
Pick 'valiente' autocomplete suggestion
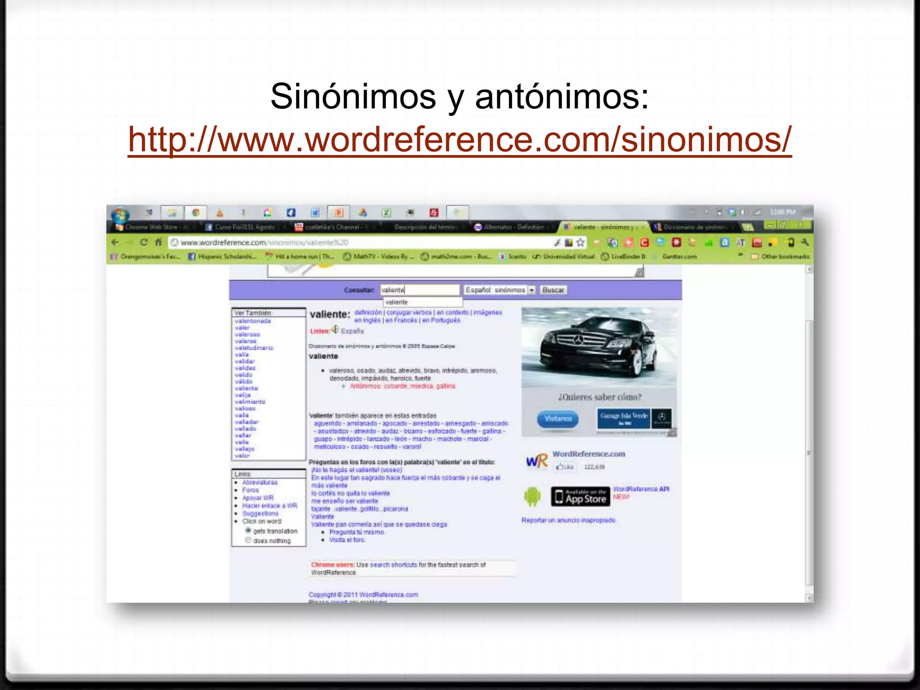[422, 302]
